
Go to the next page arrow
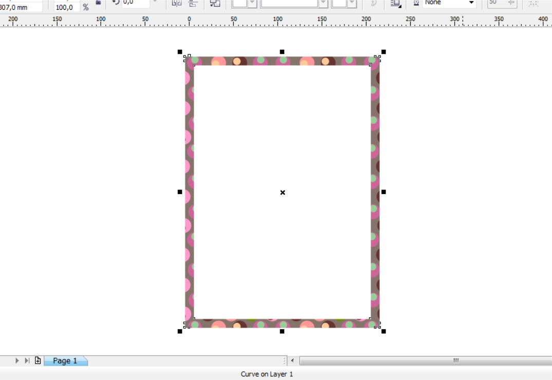17,360
